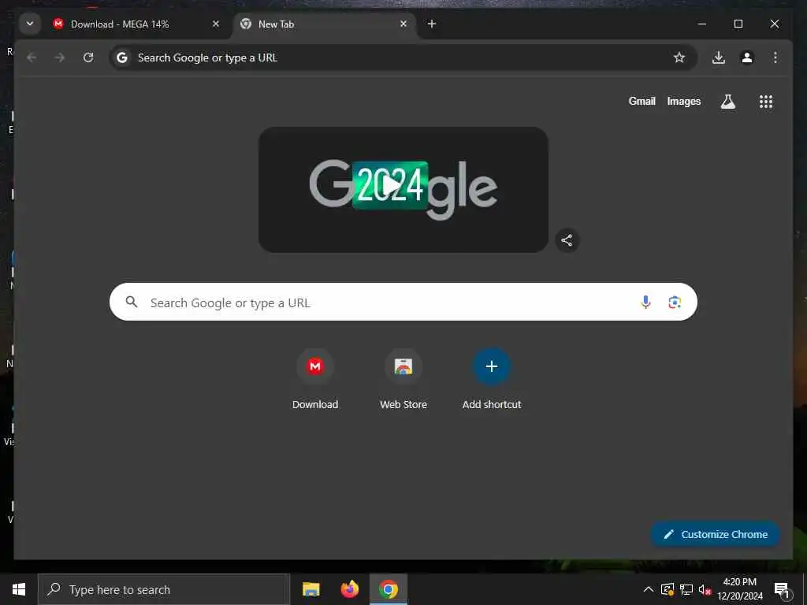Open Chrome's three-dot menu
807x605 pixels.
tap(775, 58)
